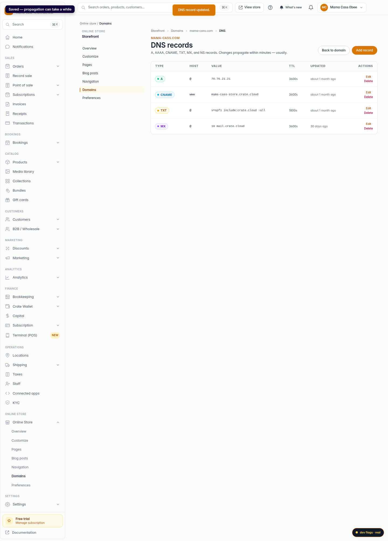Open Navigation in Storefront menu
This screenshot has height=541, width=388.
(x=91, y=82)
